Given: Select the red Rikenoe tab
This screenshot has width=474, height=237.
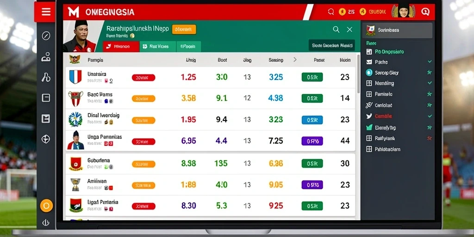Looking at the screenshot, I should 121,47.
